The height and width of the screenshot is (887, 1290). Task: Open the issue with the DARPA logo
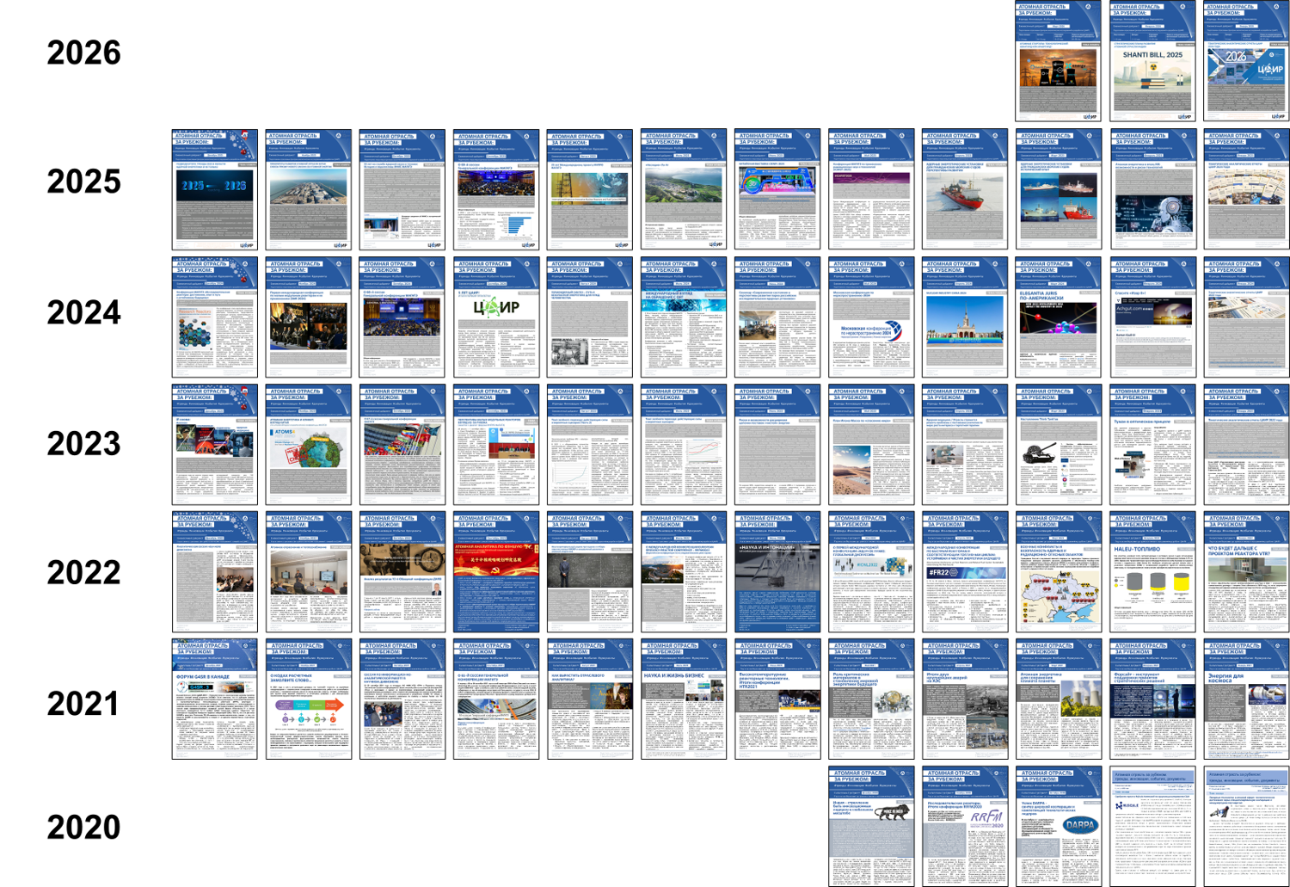click(1059, 827)
